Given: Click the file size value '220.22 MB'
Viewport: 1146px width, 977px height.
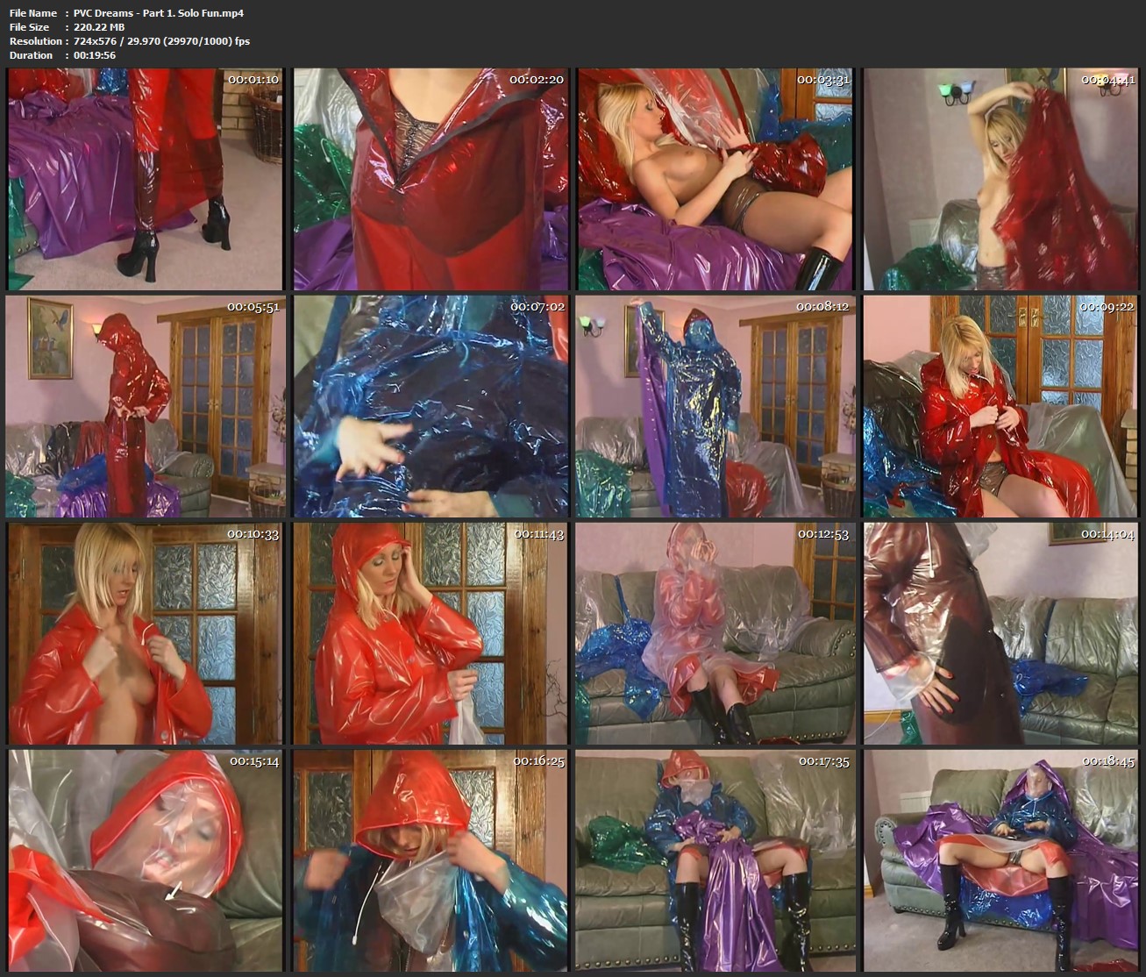Looking at the screenshot, I should click(99, 27).
